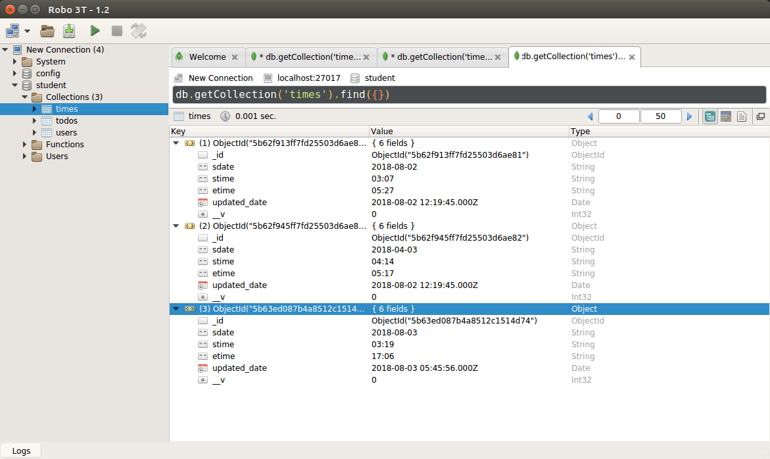770x459 pixels.
Task: Open a saved script via the folder icon
Action: point(48,30)
